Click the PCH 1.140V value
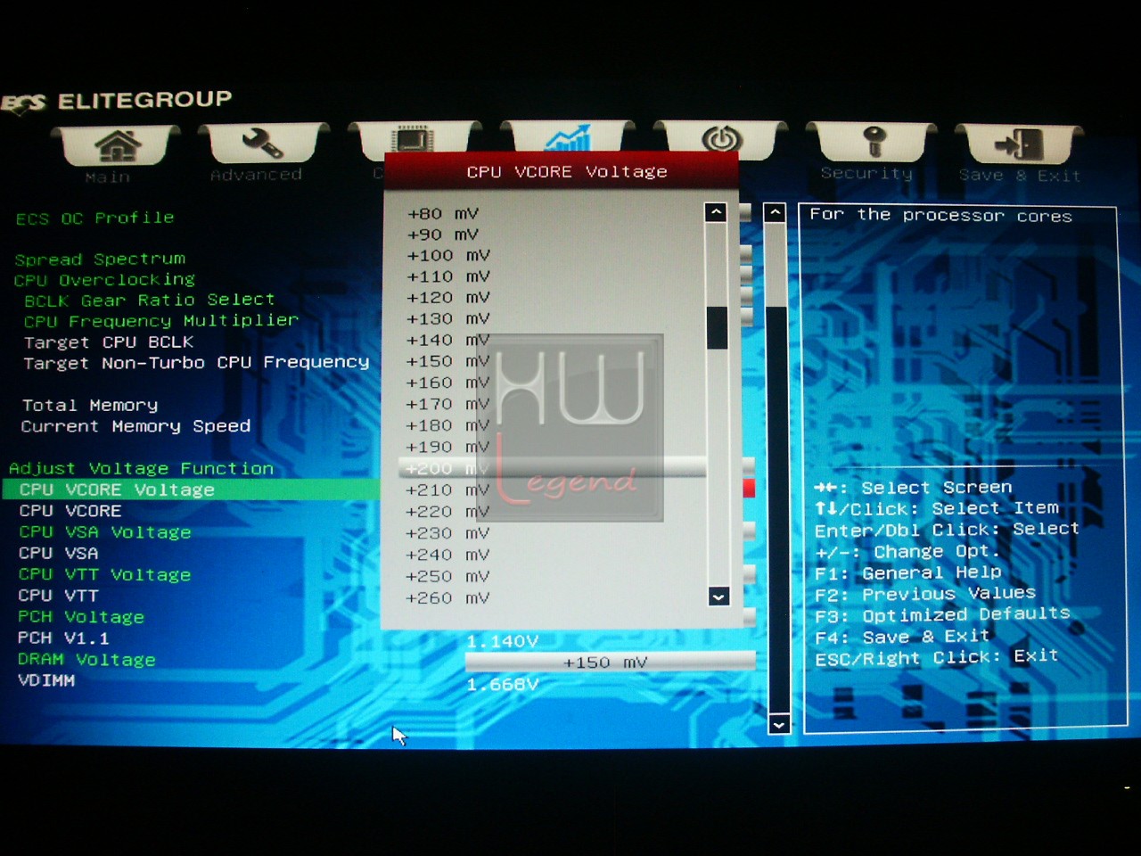 point(503,641)
